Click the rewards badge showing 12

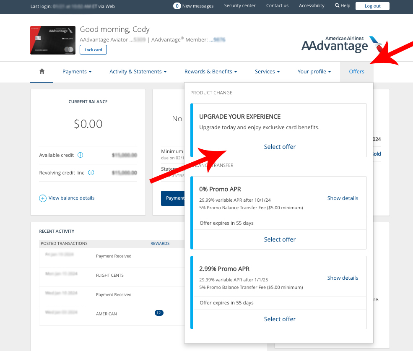(159, 313)
